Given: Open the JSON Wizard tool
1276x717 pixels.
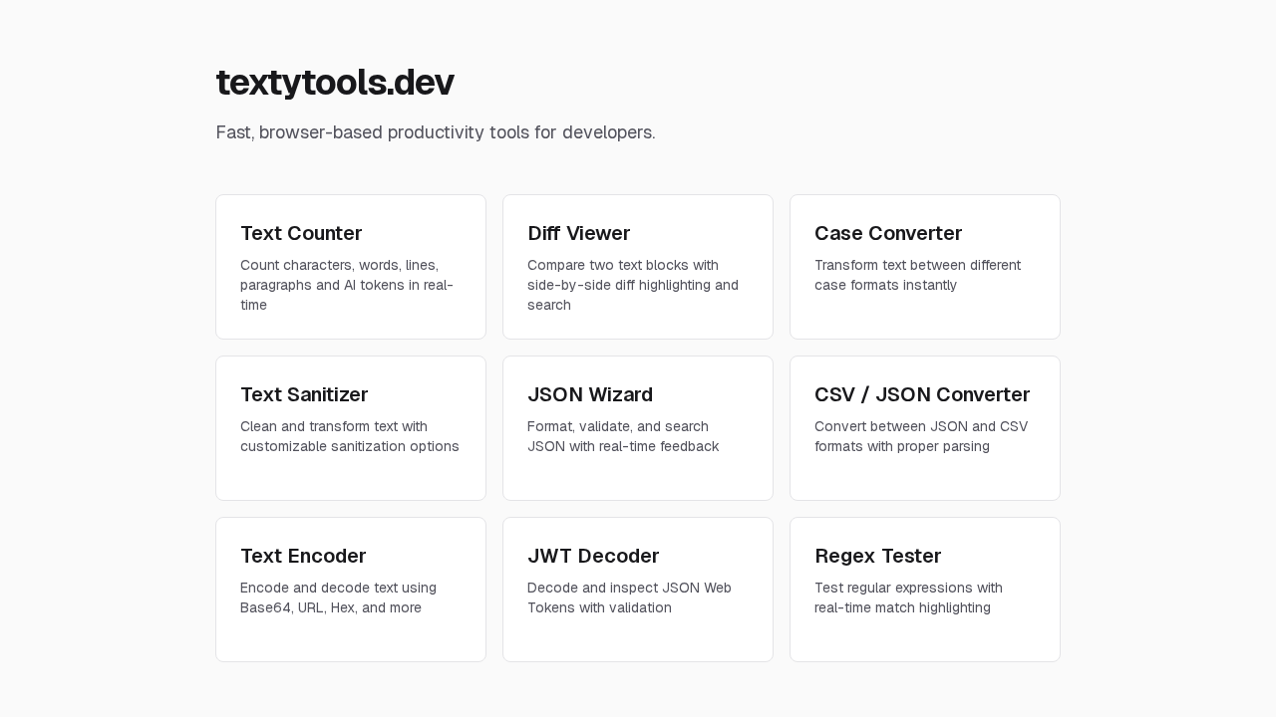Looking at the screenshot, I should pos(638,428).
